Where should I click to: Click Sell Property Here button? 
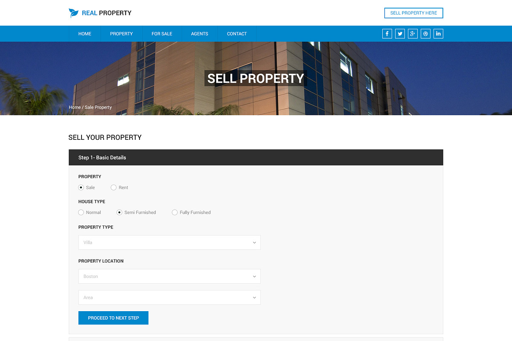414,13
